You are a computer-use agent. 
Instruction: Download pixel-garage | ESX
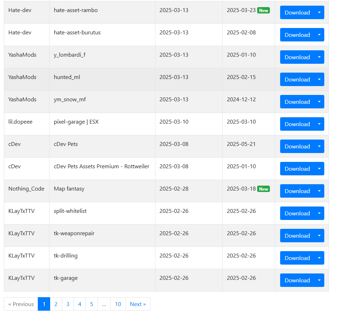click(297, 124)
